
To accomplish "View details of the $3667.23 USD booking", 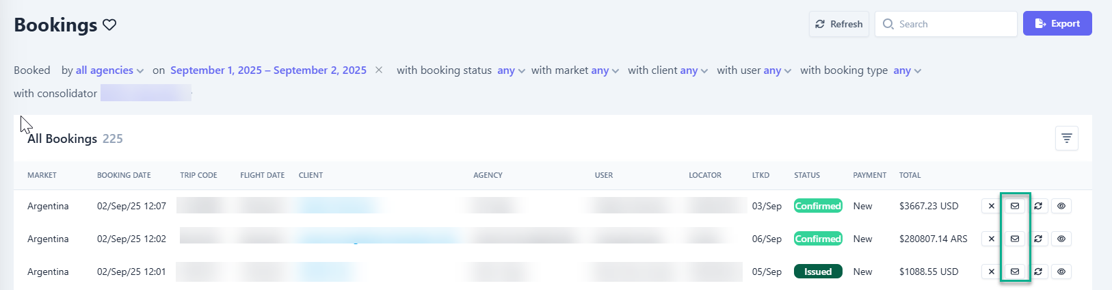I will click(1061, 206).
